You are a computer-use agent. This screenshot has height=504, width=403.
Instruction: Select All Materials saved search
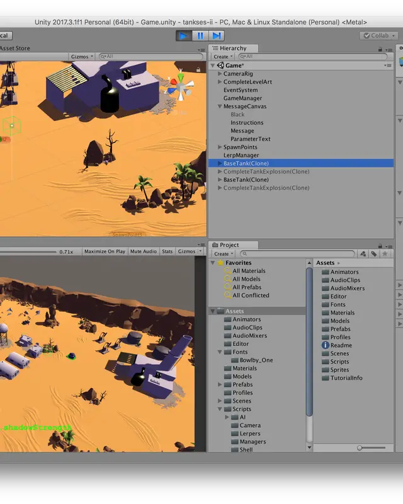tap(249, 271)
